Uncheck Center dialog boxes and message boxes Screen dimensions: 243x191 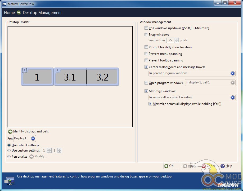coord(146,67)
